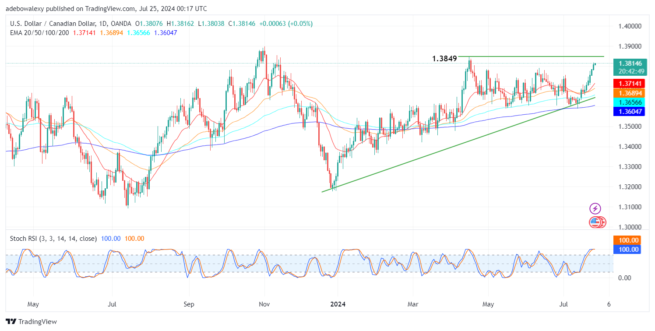Click the EMA legend value 1.36894 in orange

pos(112,32)
